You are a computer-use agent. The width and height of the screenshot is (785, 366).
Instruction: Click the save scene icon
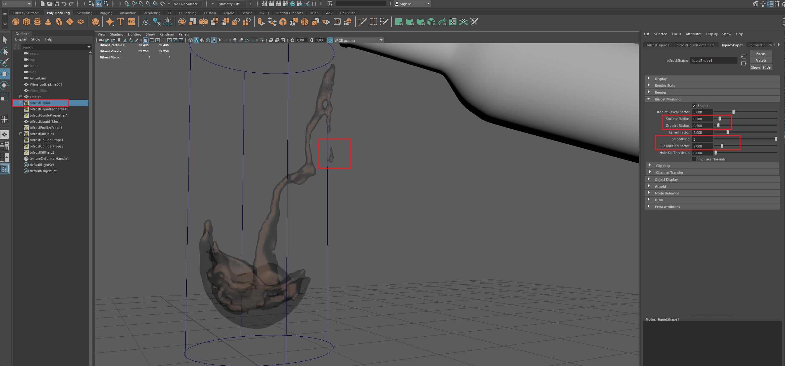(57, 4)
